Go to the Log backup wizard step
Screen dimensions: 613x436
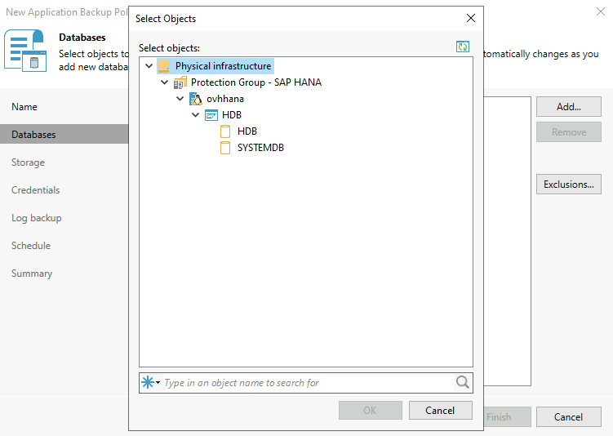click(36, 218)
